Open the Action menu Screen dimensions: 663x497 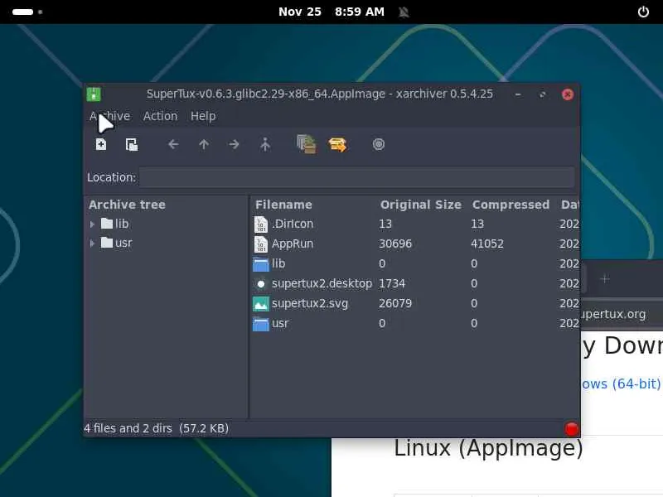click(160, 116)
